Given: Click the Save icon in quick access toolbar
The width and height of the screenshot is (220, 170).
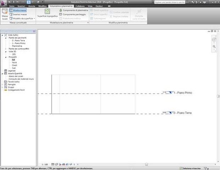Looking at the screenshot, I should tap(13, 2).
